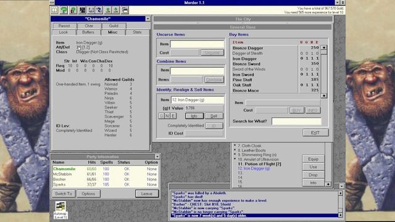The height and width of the screenshot is (222, 395).
Task: Click the Search for What input field
Action: tap(296, 121)
